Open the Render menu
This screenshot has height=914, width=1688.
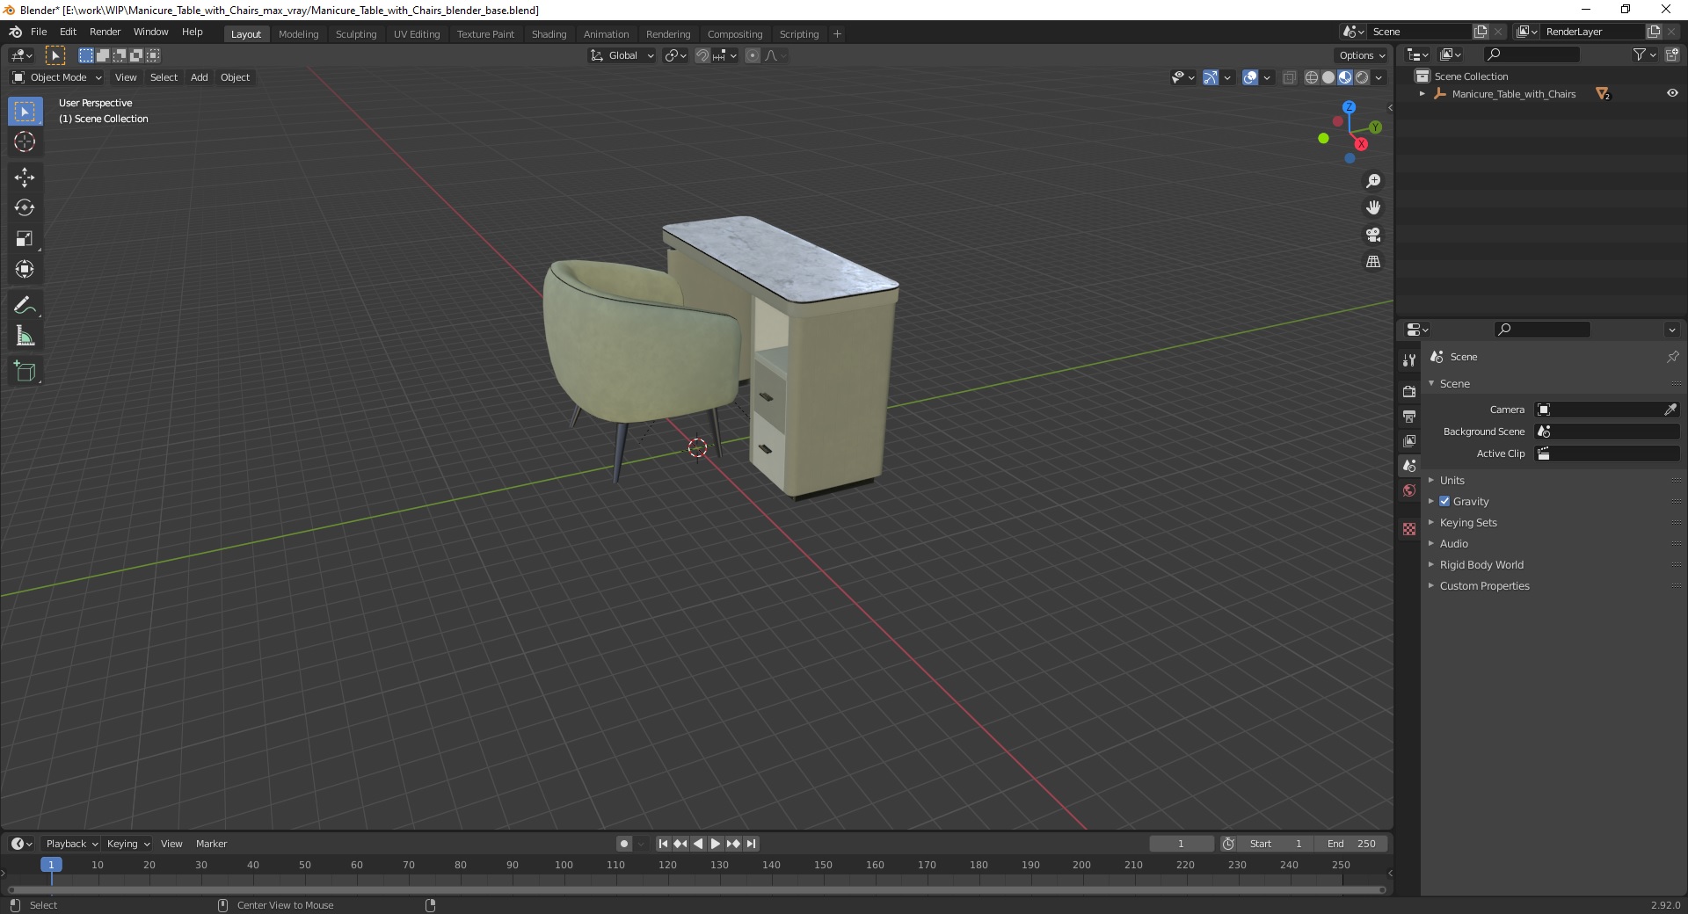point(105,32)
